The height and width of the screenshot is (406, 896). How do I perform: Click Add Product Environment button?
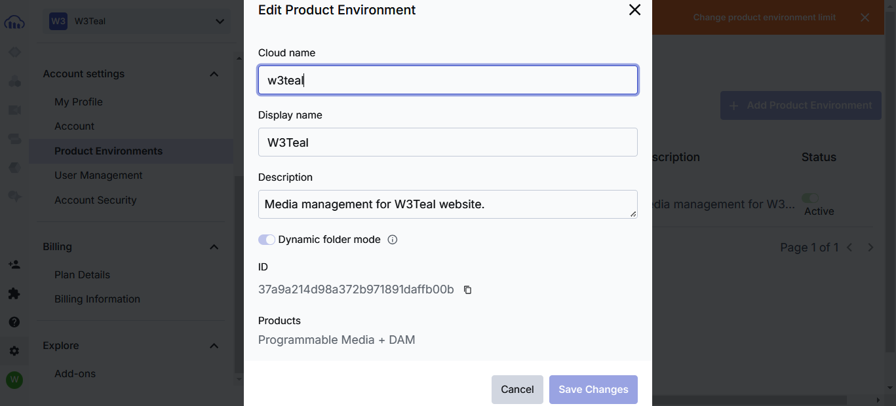point(801,105)
